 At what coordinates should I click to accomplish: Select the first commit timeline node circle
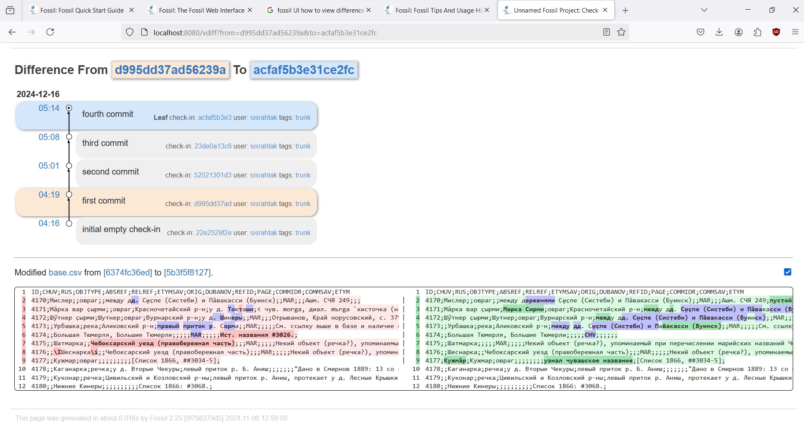point(69,195)
